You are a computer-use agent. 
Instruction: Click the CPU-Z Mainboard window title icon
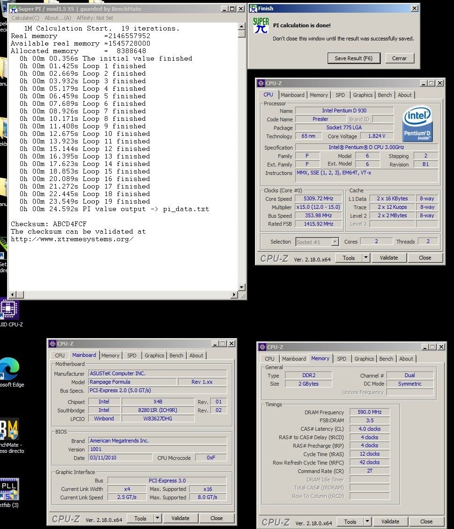52,343
